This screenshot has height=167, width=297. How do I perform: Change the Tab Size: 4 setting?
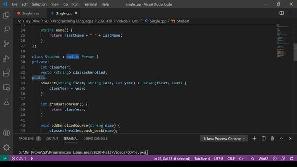[202, 159]
